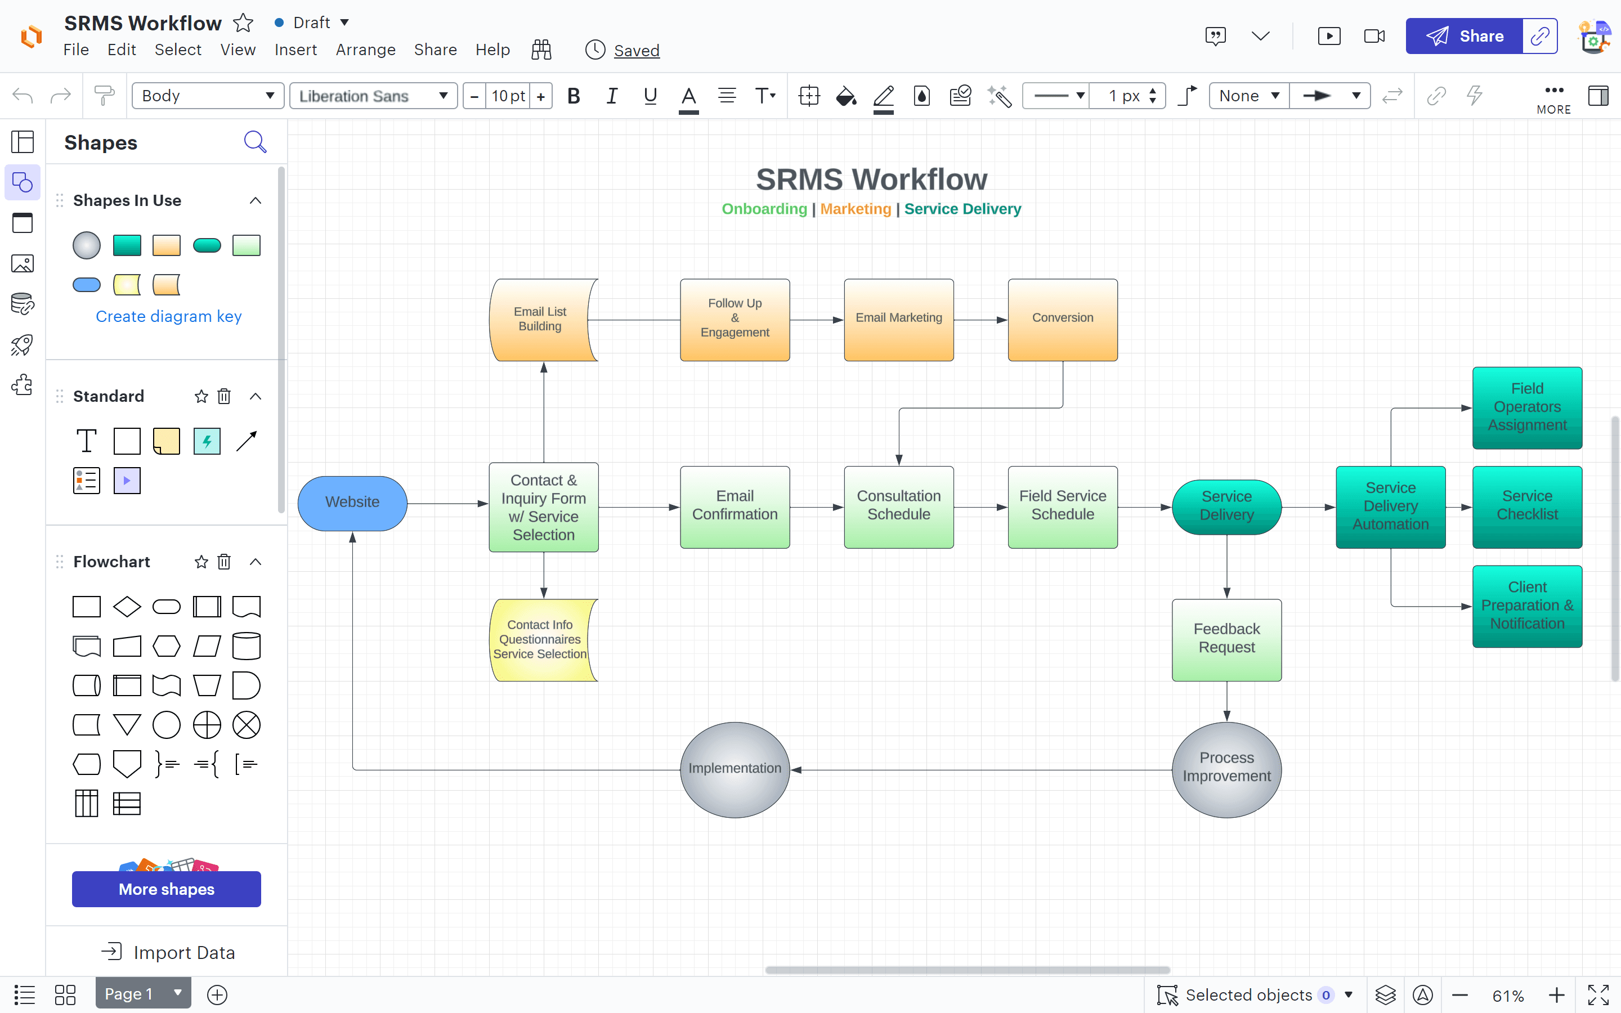Open the Arrange menu
This screenshot has height=1013, width=1621.
(x=365, y=50)
